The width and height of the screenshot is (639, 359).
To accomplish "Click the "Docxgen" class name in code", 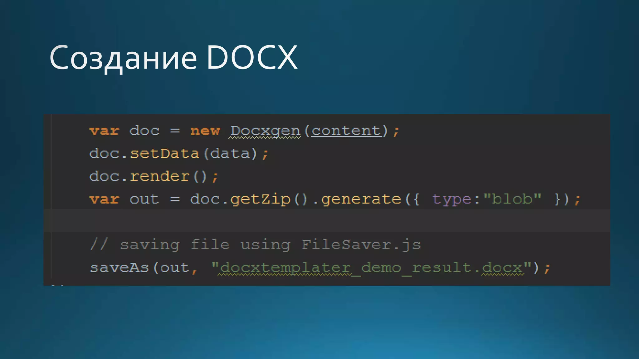I will pyautogui.click(x=265, y=131).
